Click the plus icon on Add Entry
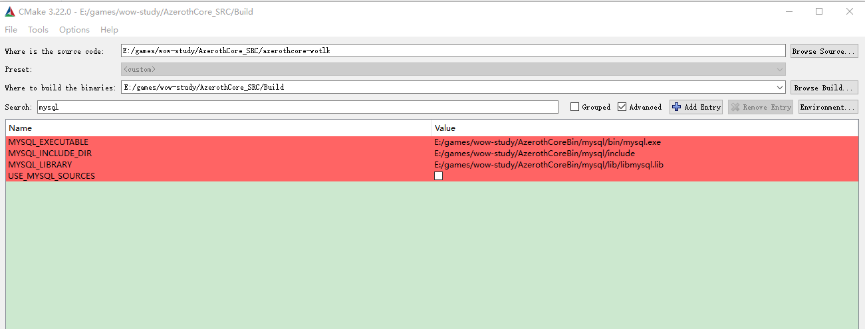Viewport: 865px width, 329px height. point(677,107)
